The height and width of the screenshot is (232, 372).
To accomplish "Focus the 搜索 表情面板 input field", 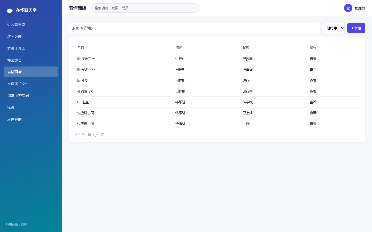I will (194, 28).
